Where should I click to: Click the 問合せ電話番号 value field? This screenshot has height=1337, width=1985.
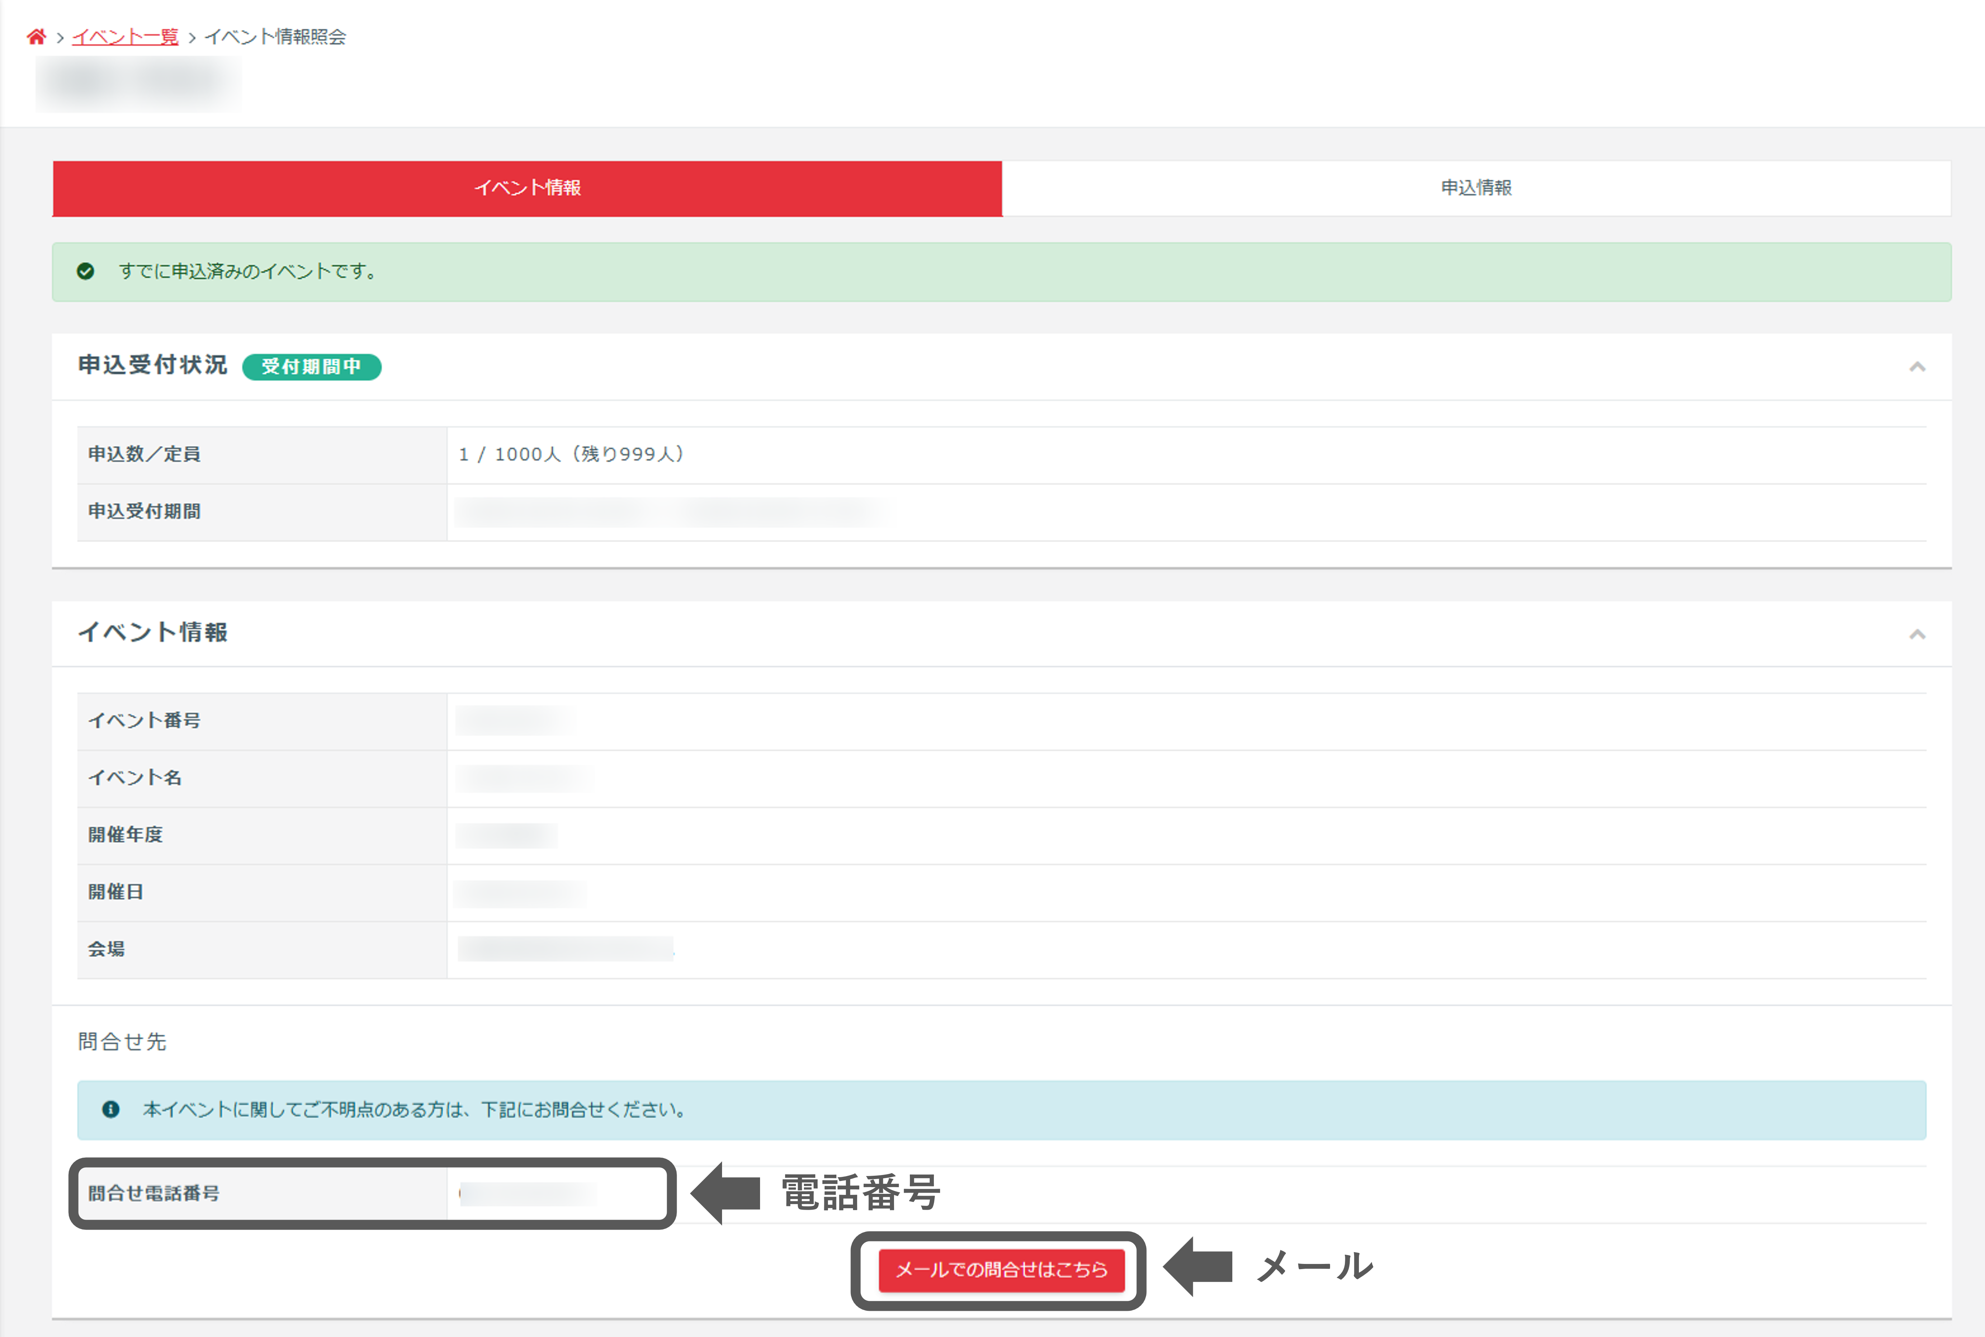coord(528,1193)
